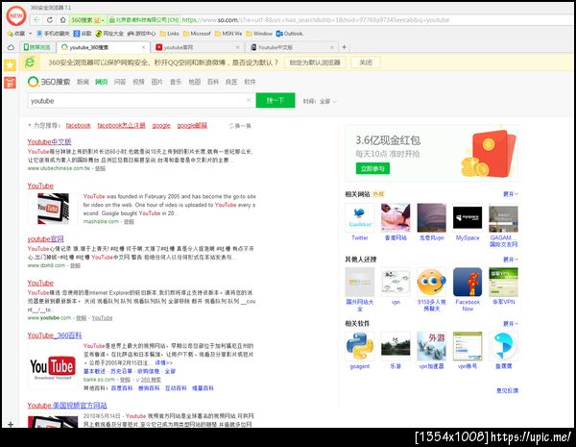Reload the page with the refresh icon
The height and width of the screenshot is (447, 576).
point(50,20)
